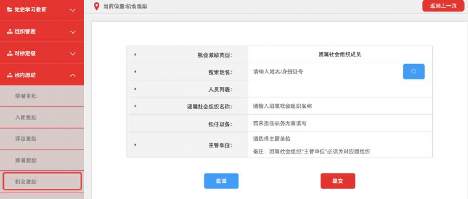Select the 荣誉激励 submenu item
The height and width of the screenshot is (199, 468).
click(x=26, y=160)
